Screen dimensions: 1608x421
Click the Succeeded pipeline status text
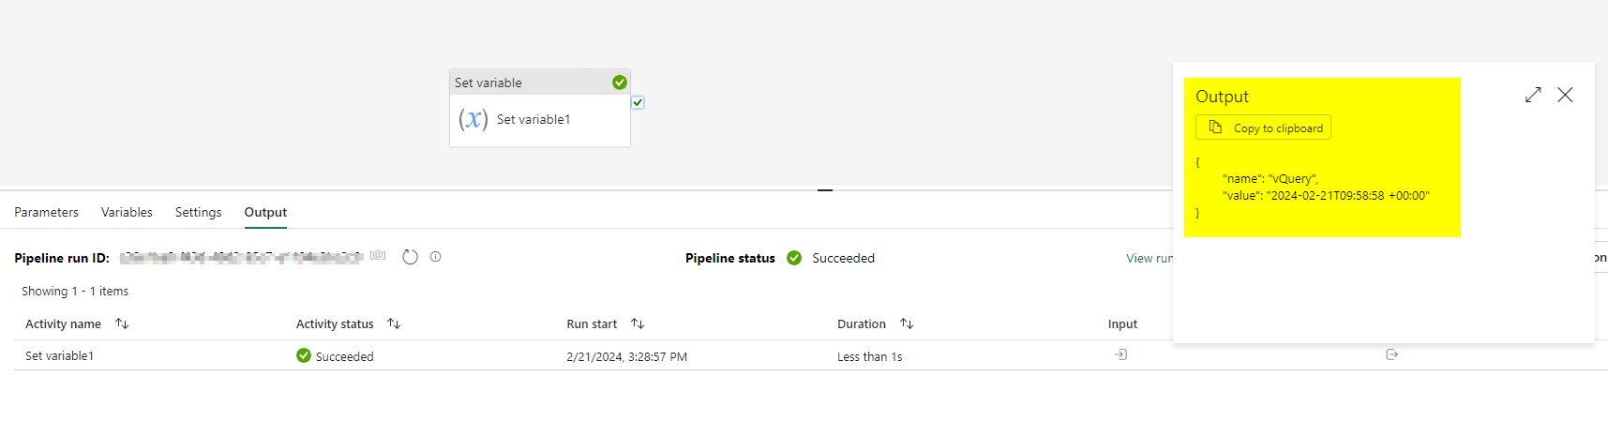click(x=843, y=258)
